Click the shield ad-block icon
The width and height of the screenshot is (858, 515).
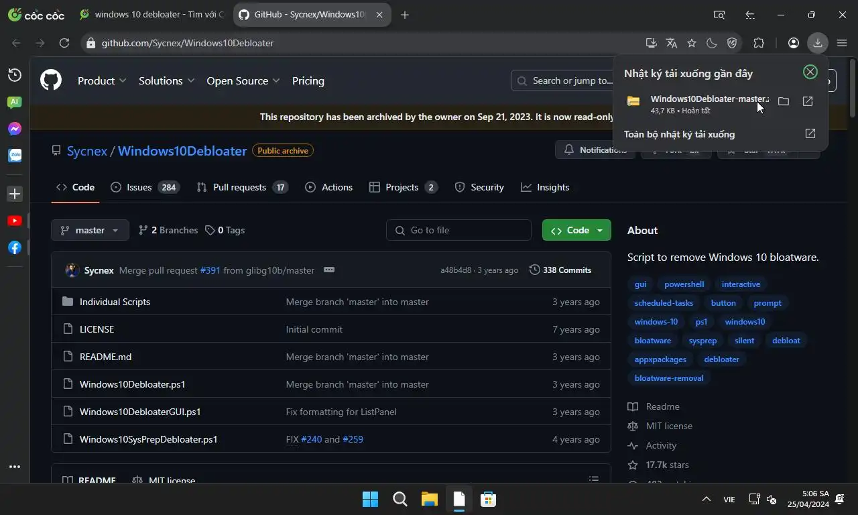tap(732, 43)
